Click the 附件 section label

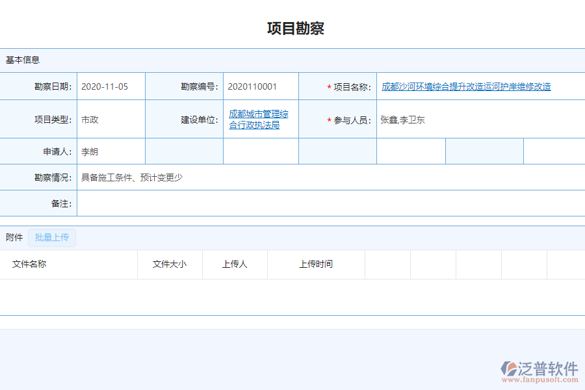(x=14, y=237)
